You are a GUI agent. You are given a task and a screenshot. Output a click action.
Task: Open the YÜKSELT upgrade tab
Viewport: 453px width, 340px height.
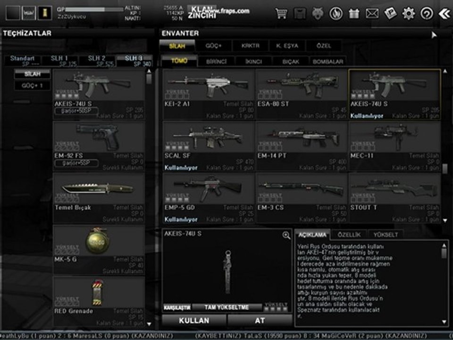click(386, 235)
